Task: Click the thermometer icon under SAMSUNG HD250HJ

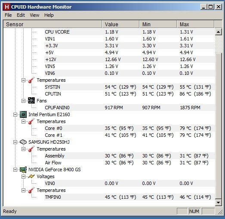Action: coord(31,149)
